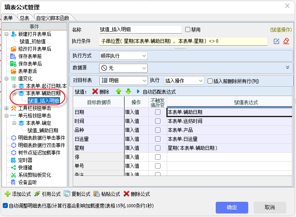Select the 赋值_辅助日期 tree item
This screenshot has width=296, height=217.
point(43,130)
